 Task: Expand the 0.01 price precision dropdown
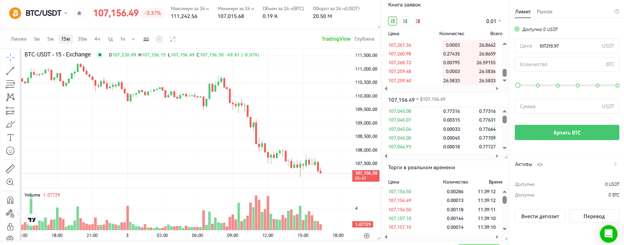(493, 21)
